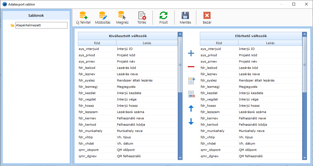Move selected variable down with arrow
The image size is (313, 166).
(191, 122)
